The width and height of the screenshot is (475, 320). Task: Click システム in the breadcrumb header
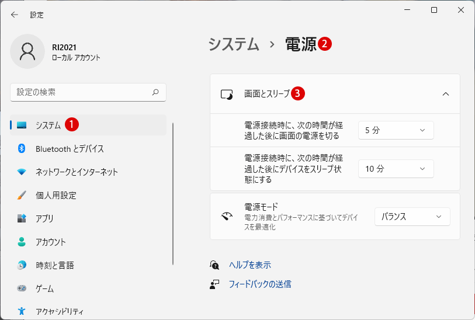click(x=234, y=44)
